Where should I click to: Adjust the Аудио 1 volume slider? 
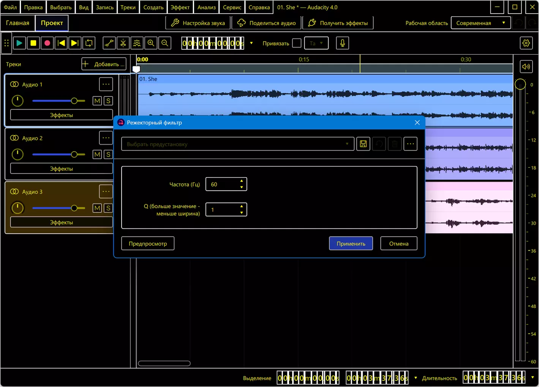(59, 101)
